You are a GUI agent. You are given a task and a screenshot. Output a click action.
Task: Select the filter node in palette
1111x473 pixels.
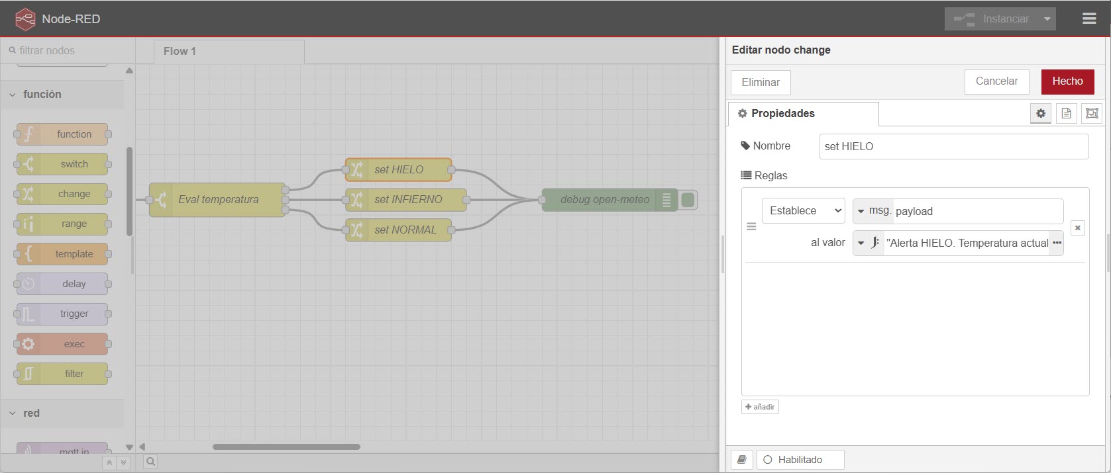click(x=62, y=374)
